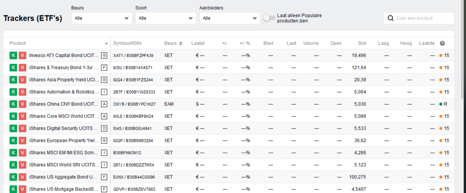Sort table by Beurs column header
The image size is (466, 193).
click(173, 43)
